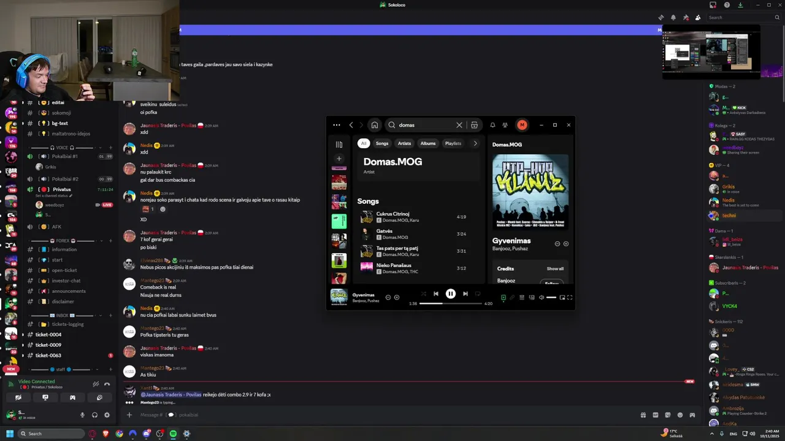Collapse the VOICE channel category
This screenshot has height=441, width=785.
point(61,148)
